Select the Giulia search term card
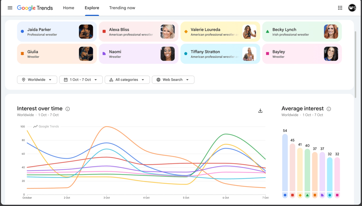This screenshot has height=206, width=362. click(57, 54)
